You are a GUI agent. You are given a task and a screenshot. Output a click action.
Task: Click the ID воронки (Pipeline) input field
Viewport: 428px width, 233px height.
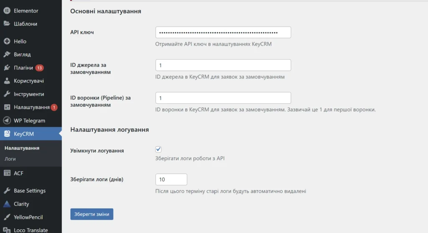(x=223, y=98)
